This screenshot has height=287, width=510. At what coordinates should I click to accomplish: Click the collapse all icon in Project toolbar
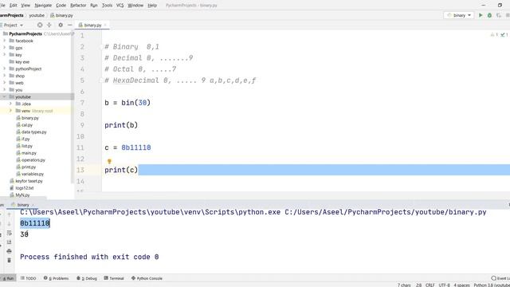point(49,25)
